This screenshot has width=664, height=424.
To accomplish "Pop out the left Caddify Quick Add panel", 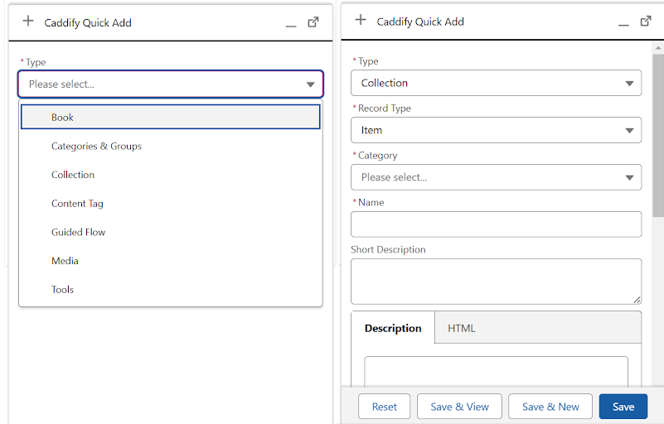I will click(x=313, y=22).
